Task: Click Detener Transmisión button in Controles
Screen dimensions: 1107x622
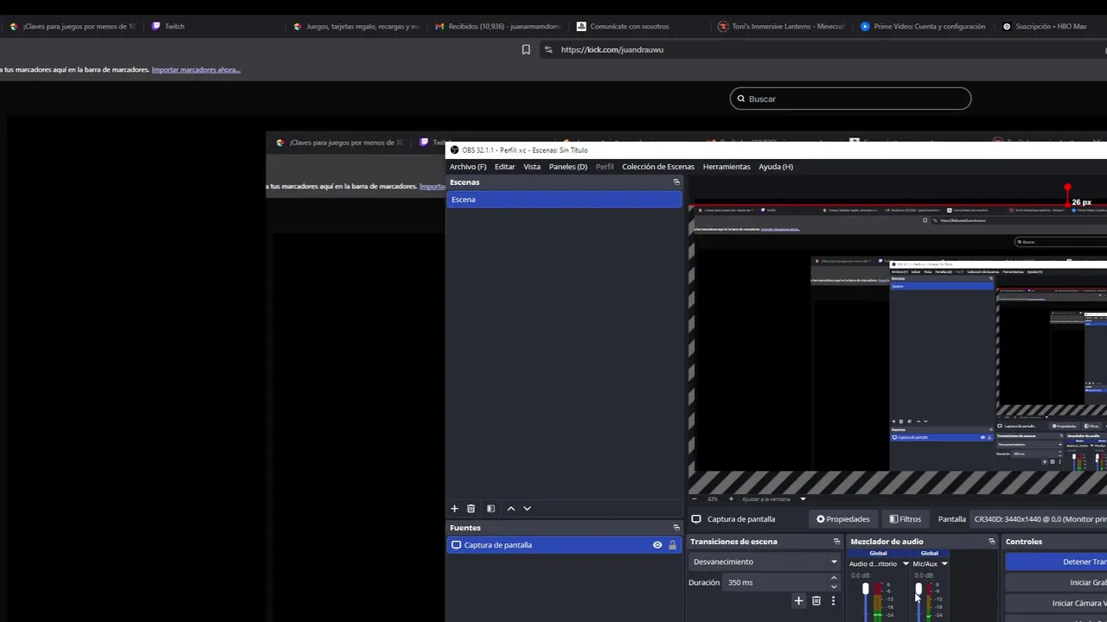Action: point(1057,562)
